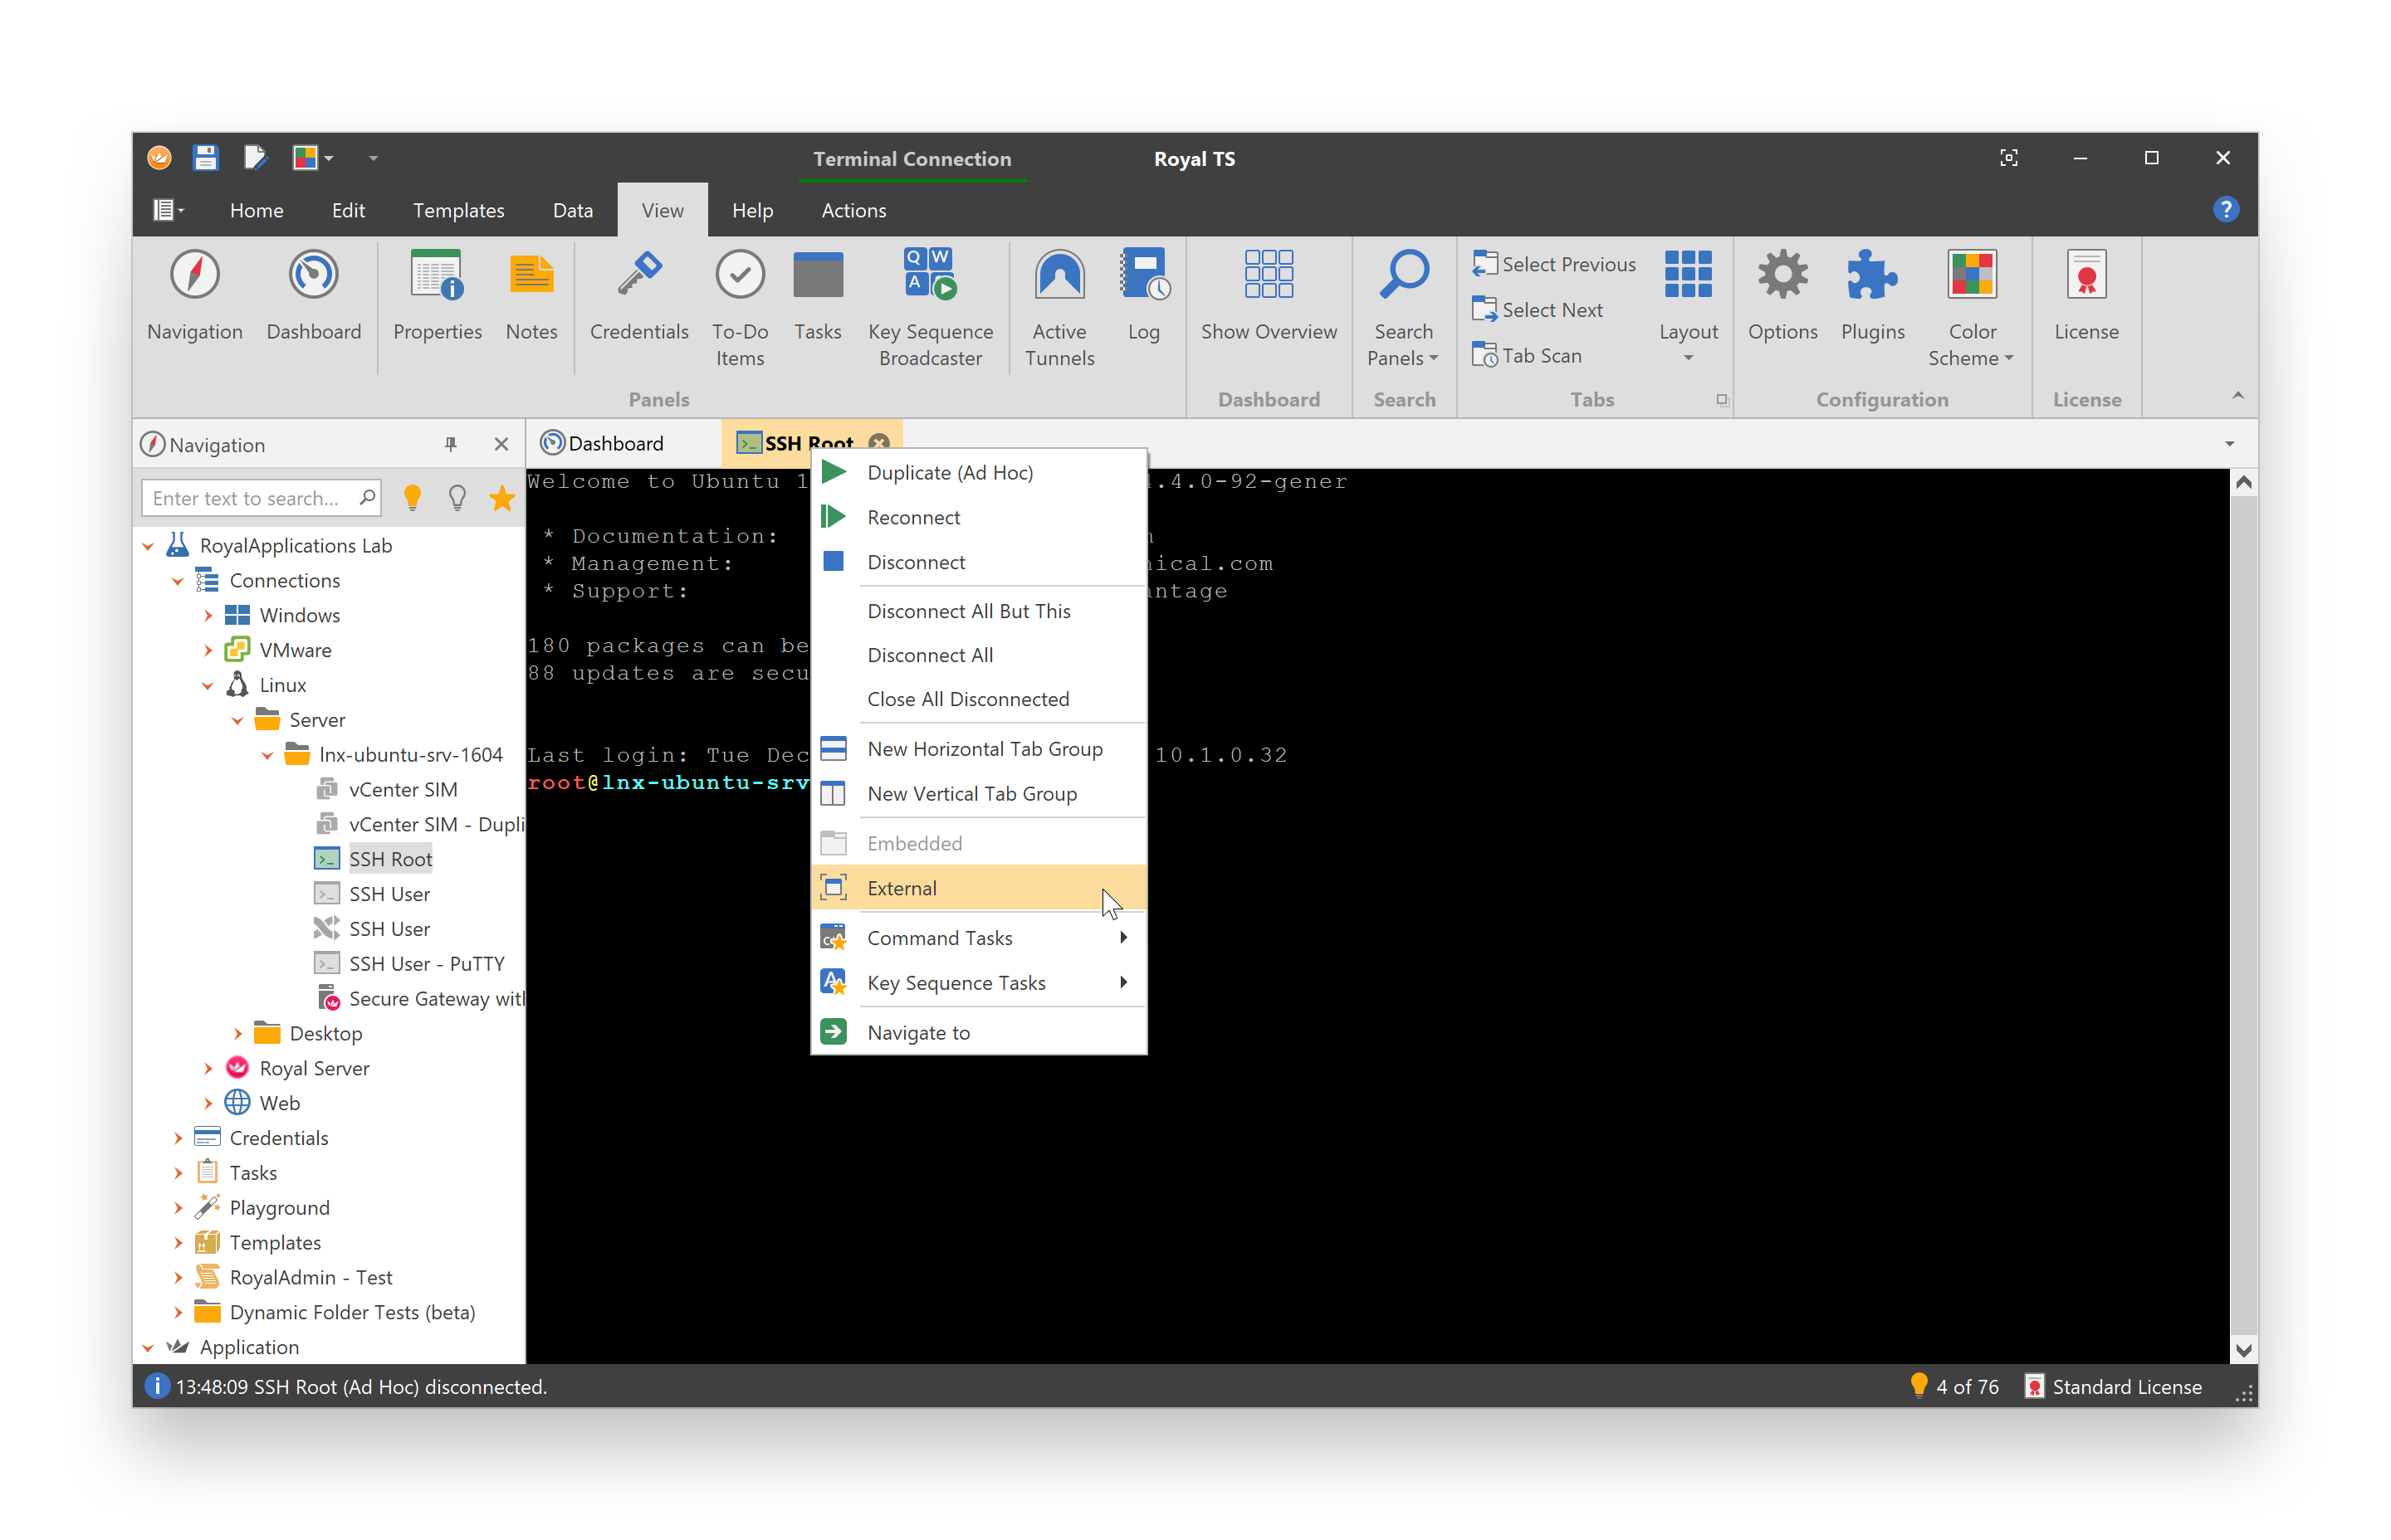
Task: Toggle the empty lightbulb outline filter
Action: click(457, 498)
